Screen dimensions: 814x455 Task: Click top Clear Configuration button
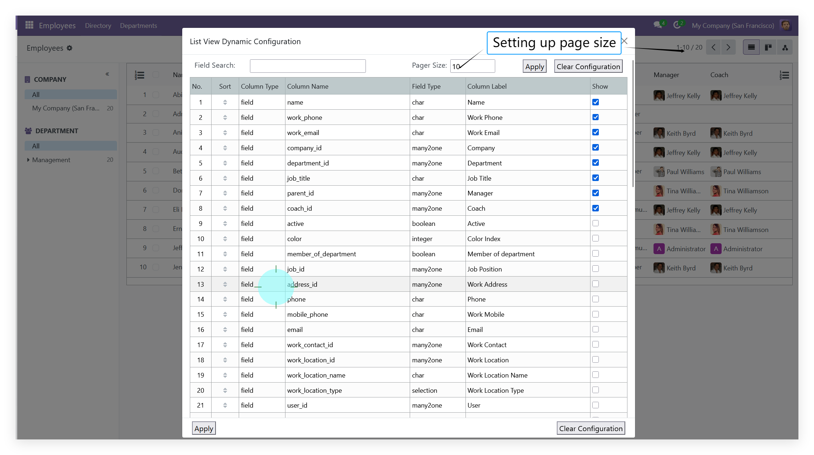[588, 66]
